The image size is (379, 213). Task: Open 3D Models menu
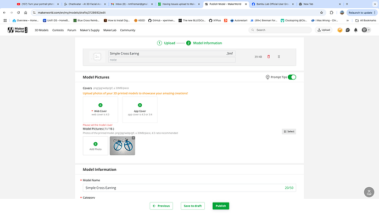41,30
